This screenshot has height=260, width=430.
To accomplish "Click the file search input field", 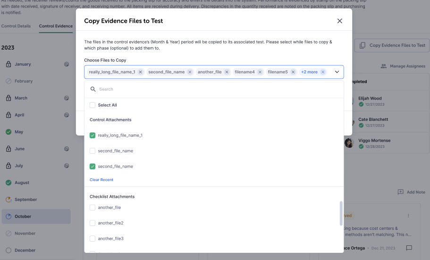I will click(217, 89).
